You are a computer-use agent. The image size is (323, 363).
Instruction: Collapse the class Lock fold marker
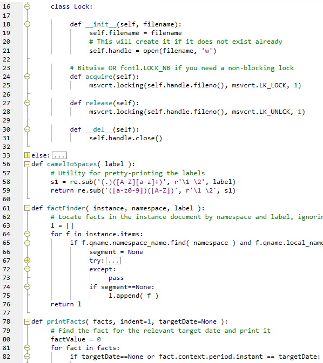pos(28,6)
